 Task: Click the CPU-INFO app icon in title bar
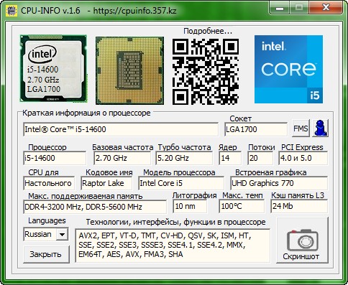point(12,11)
